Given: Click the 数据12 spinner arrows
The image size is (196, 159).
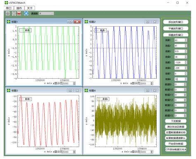Looking at the screenshot, I should coord(185,100).
